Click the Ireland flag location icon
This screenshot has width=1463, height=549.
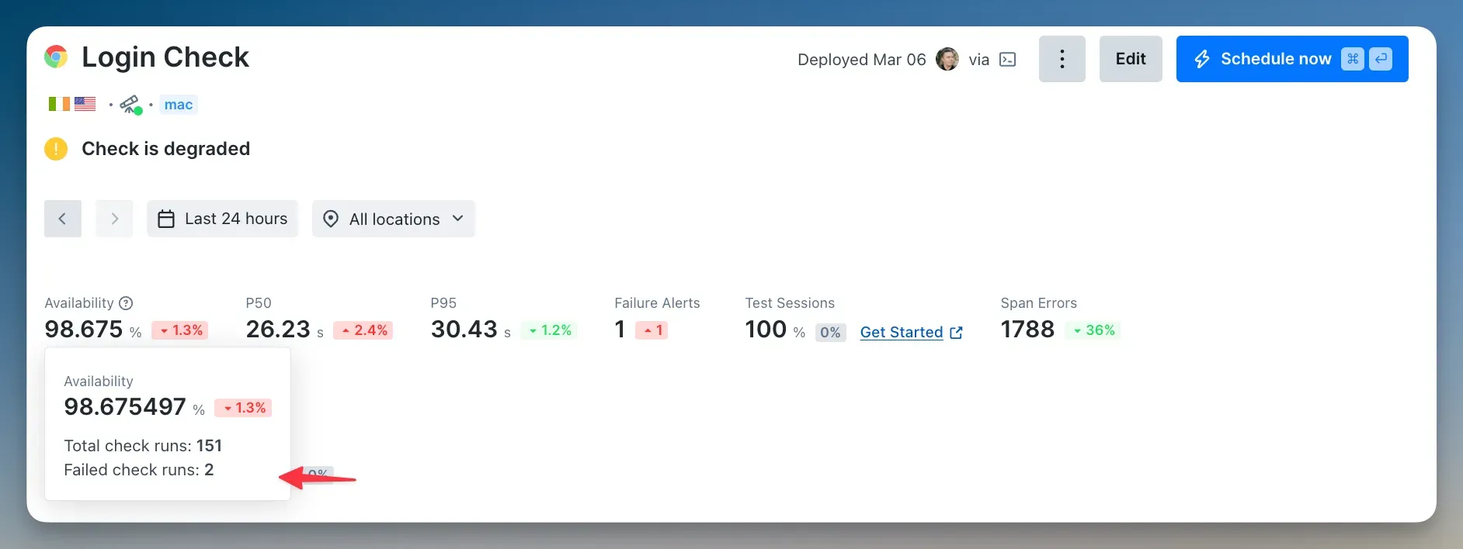[59, 104]
